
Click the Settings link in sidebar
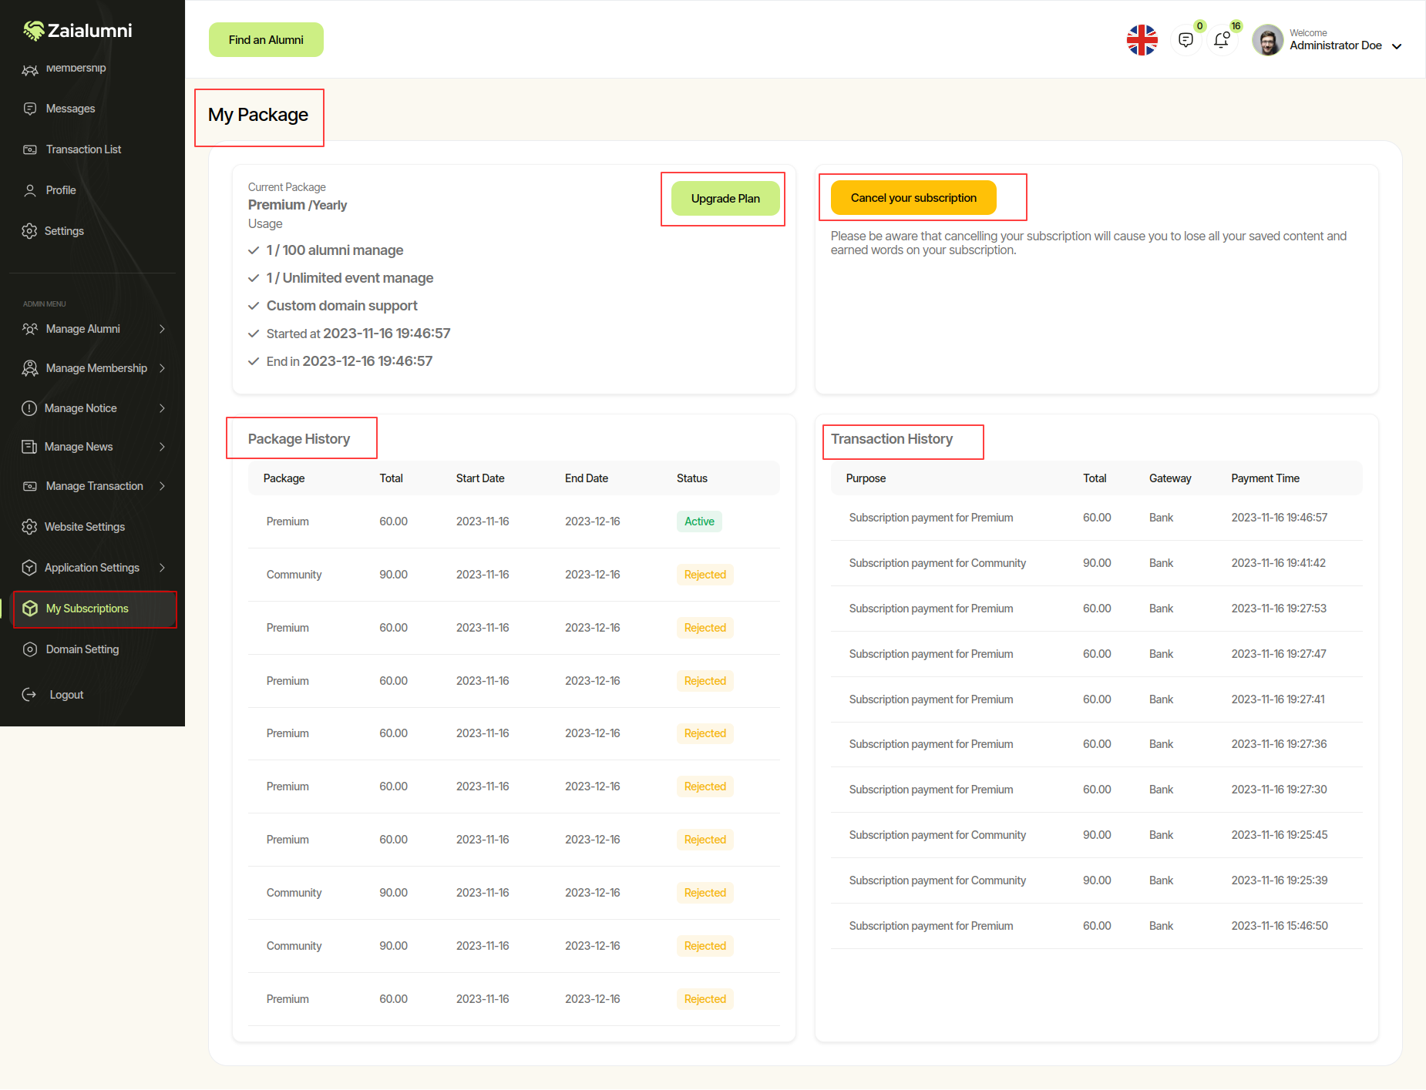[64, 231]
